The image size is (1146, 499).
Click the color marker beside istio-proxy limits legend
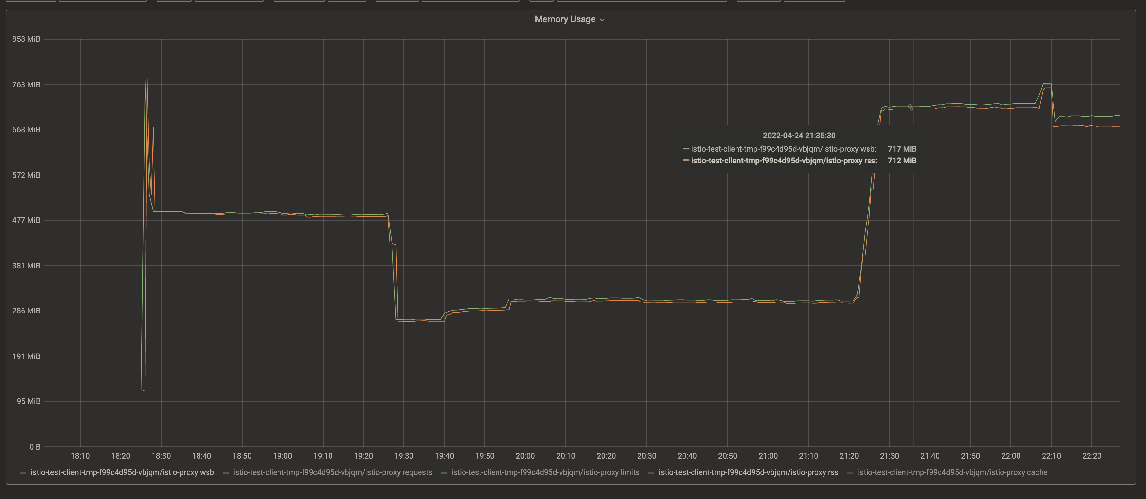point(443,472)
